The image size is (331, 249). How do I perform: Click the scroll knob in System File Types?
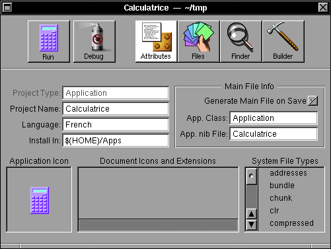(251, 176)
